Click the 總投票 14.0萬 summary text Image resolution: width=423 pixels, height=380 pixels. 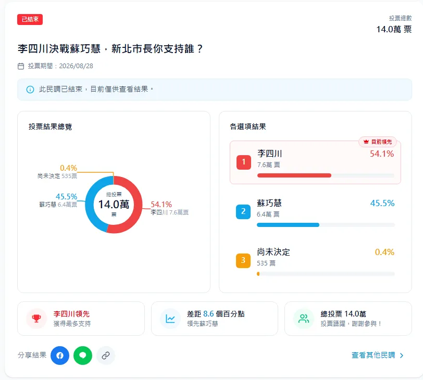(343, 314)
